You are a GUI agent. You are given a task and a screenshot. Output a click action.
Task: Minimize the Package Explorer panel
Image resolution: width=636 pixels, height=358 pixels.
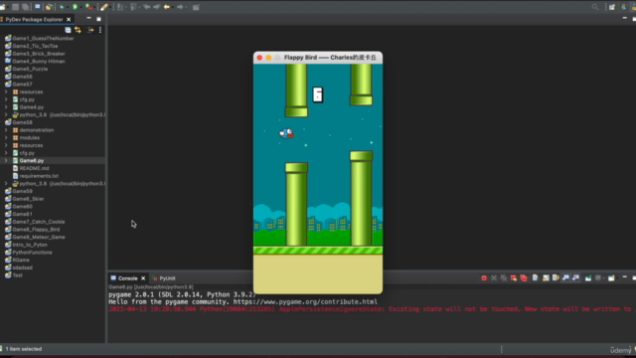click(x=88, y=19)
